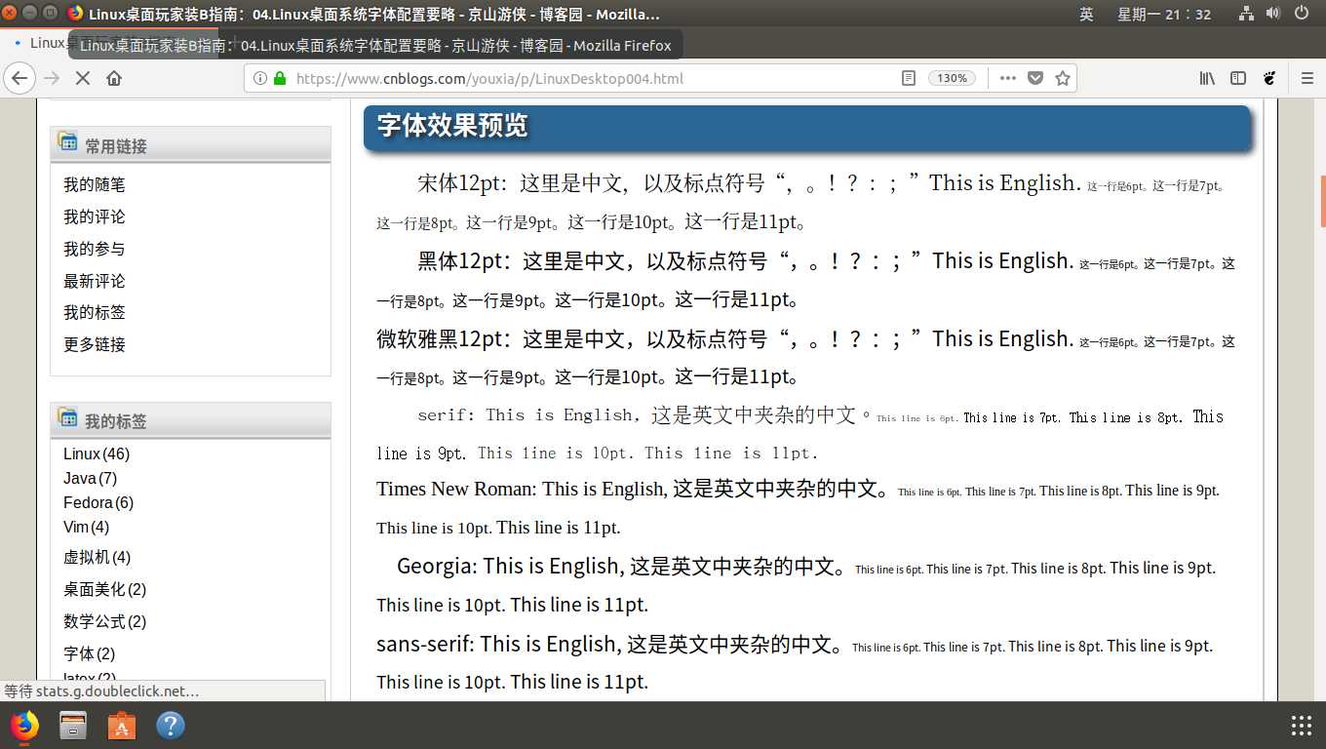Open the 数学公式(2) tag
The height and width of the screenshot is (749, 1326).
click(105, 621)
